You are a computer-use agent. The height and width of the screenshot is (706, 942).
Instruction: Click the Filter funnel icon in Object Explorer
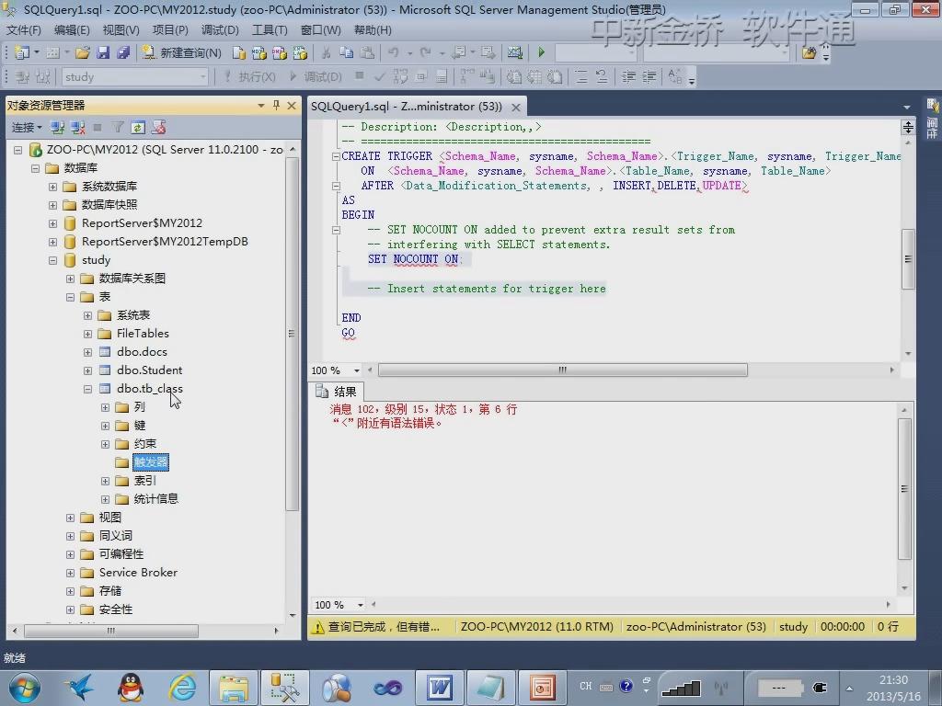[x=118, y=127]
